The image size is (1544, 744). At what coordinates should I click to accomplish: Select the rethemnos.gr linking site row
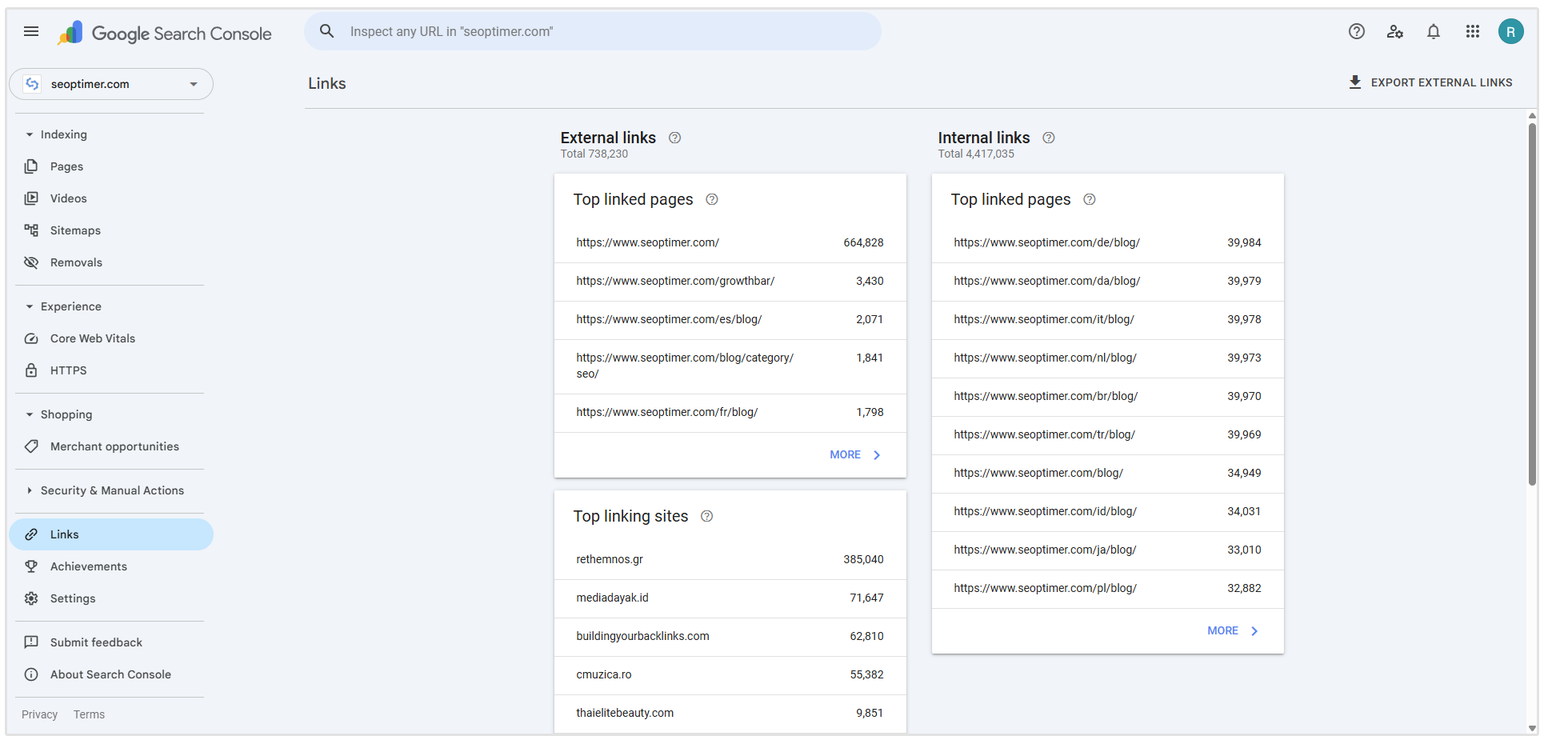(730, 559)
